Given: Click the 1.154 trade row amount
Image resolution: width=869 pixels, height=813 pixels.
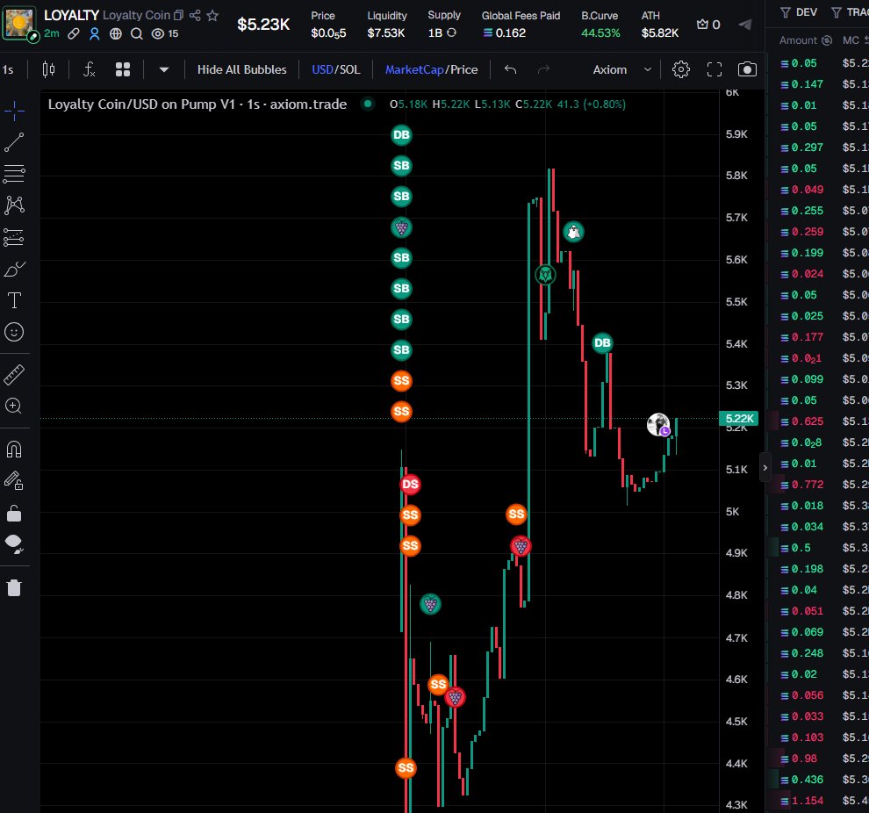Looking at the screenshot, I should pyautogui.click(x=808, y=800).
